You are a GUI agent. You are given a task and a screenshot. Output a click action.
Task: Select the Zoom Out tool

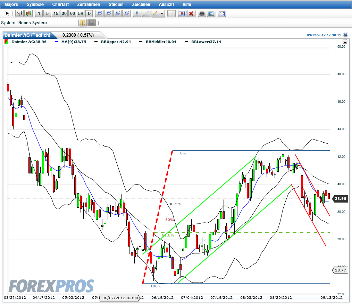coord(108,13)
